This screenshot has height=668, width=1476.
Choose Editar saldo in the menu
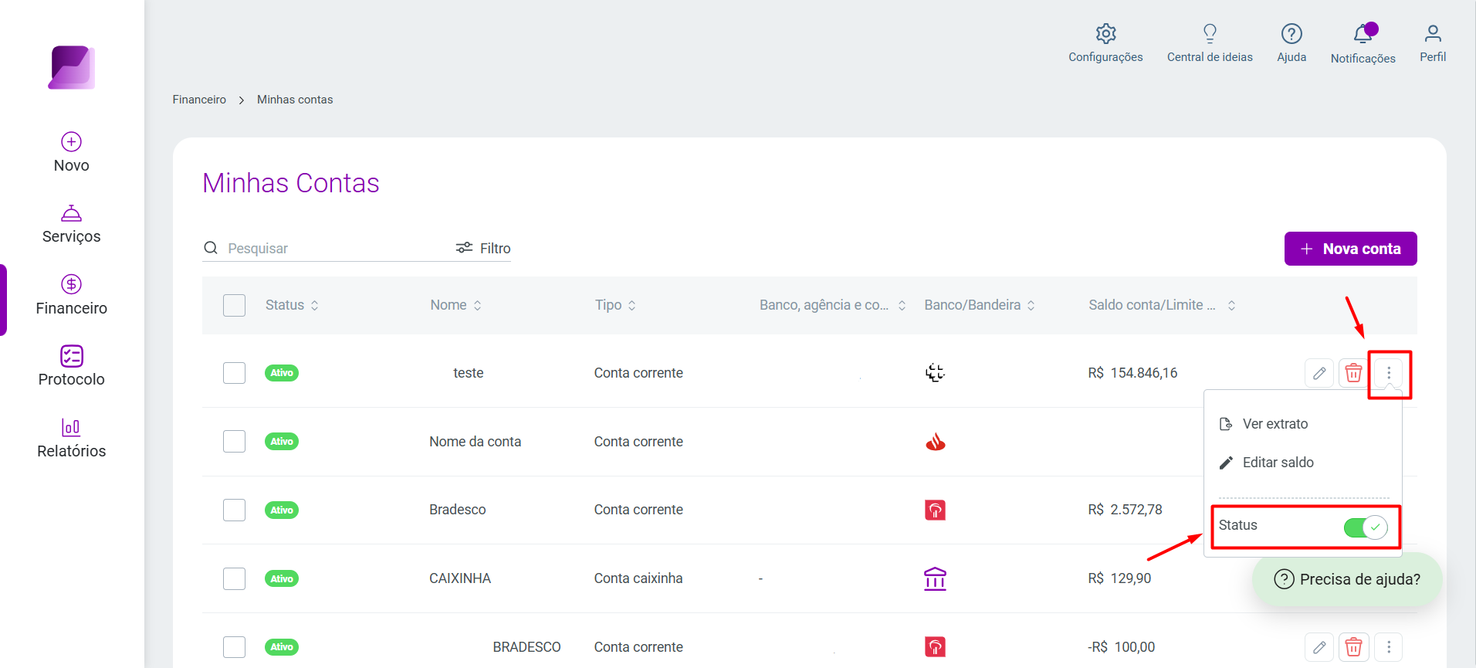(x=1278, y=463)
